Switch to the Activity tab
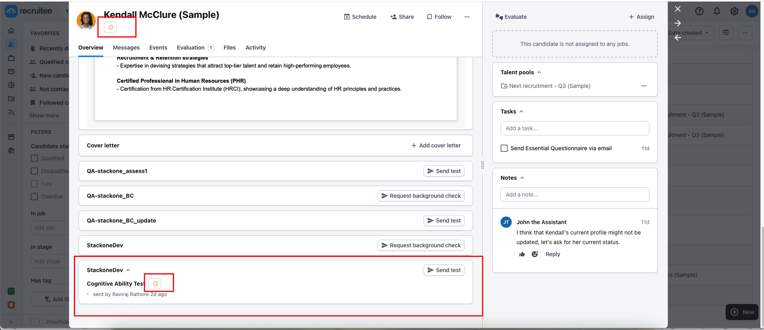This screenshot has width=764, height=330. click(255, 48)
